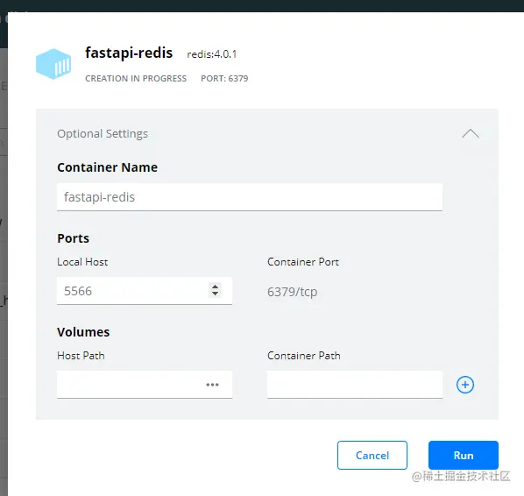This screenshot has height=496, width=524.
Task: Increase local host port with up arrow
Action: tap(216, 287)
